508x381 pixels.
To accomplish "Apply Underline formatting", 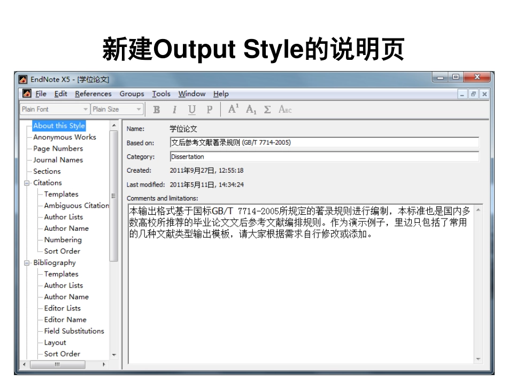I will pyautogui.click(x=191, y=109).
